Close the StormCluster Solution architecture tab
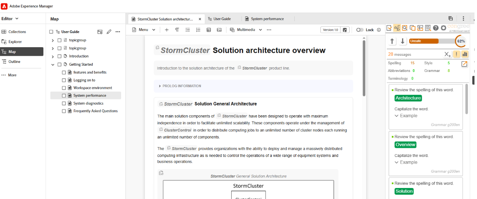 coord(200,19)
